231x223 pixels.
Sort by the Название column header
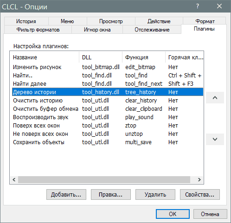pyautogui.click(x=45, y=57)
